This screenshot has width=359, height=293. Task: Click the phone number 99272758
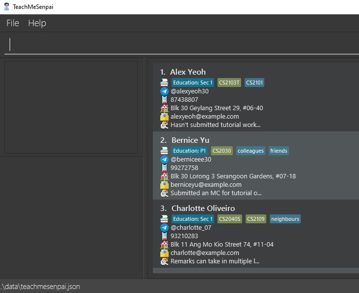point(184,167)
